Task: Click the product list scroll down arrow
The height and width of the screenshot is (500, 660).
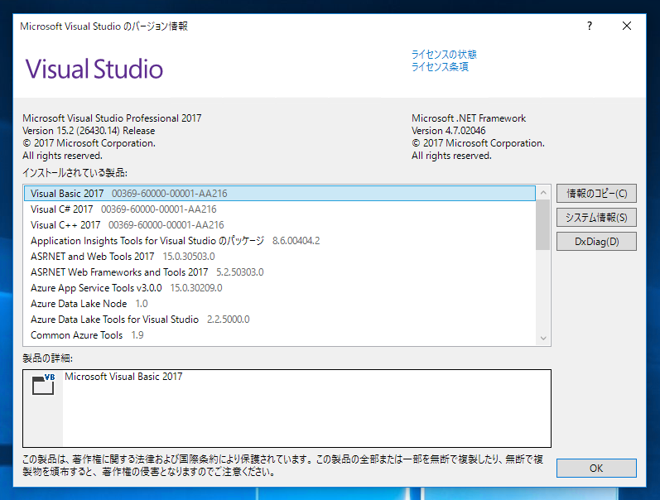Action: tap(543, 338)
